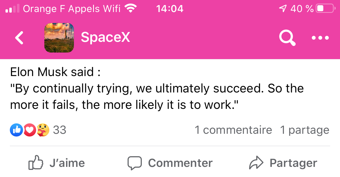Tap the care hug emoji reaction
This screenshot has width=340, height=177.
coord(43,130)
